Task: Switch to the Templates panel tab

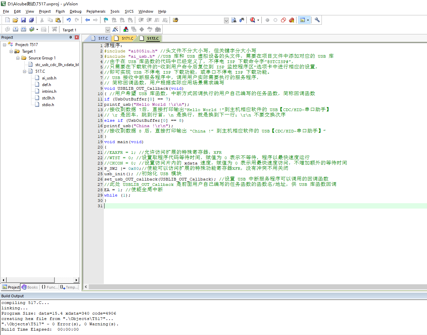Action: [x=69, y=287]
